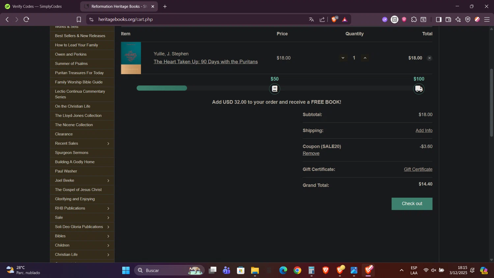Remove the SALE20 coupon
494x278 pixels.
point(311,153)
